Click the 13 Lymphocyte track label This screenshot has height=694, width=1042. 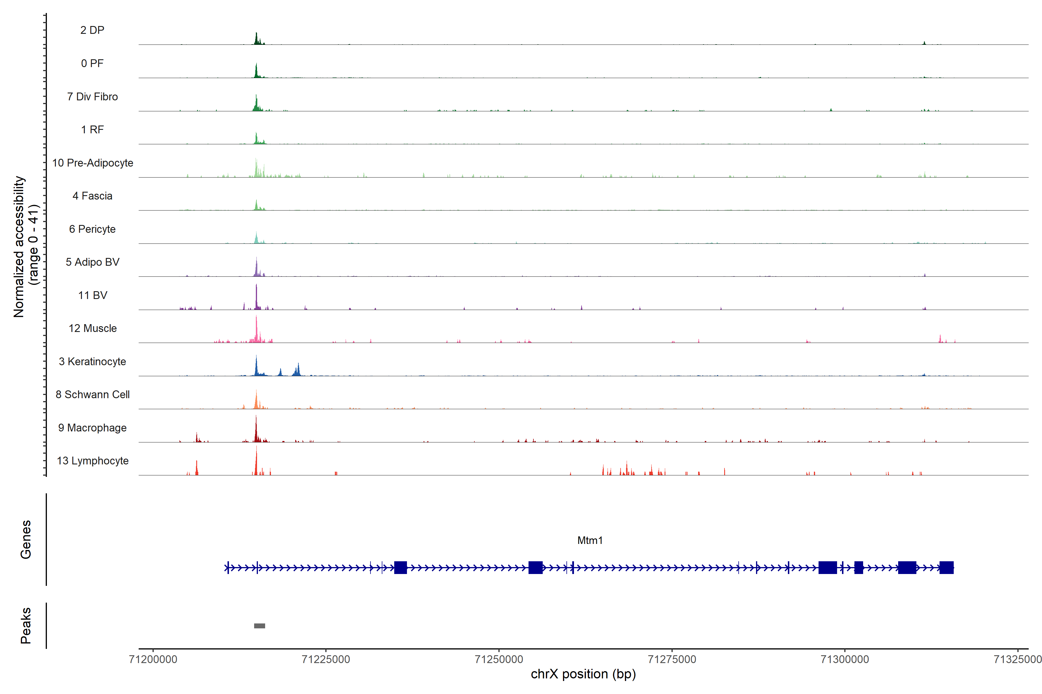pyautogui.click(x=93, y=461)
